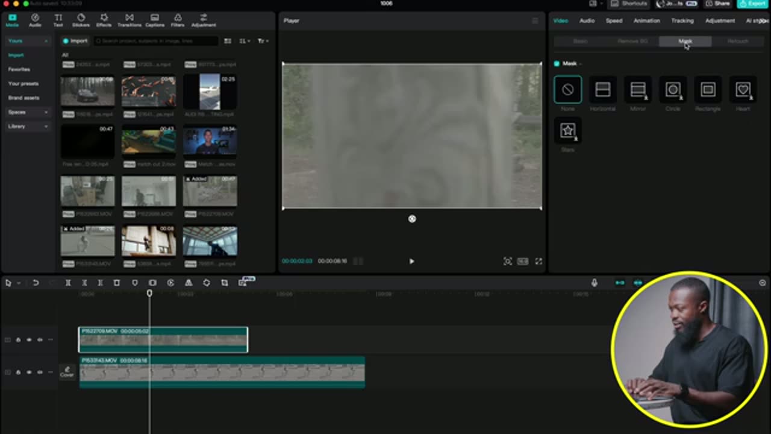The image size is (771, 434).
Task: Click the undo arrow in timeline toolbar
Action: 36,283
